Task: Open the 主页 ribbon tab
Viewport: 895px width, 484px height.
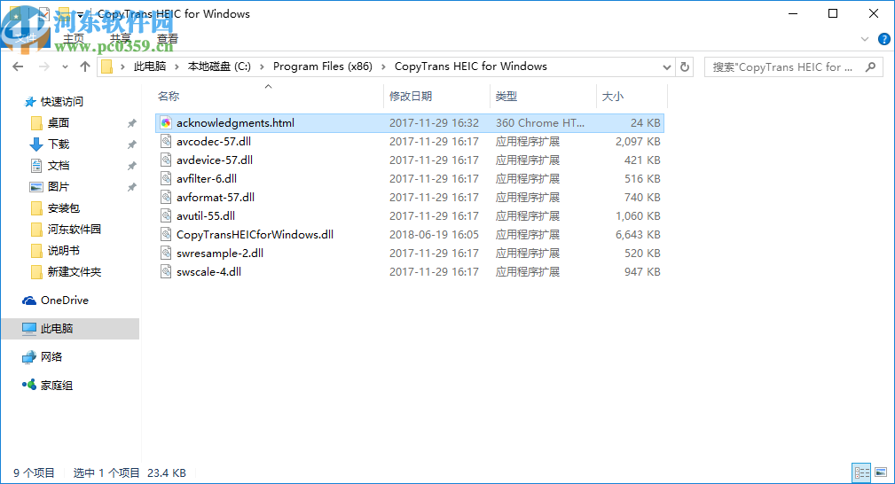Action: (x=74, y=39)
